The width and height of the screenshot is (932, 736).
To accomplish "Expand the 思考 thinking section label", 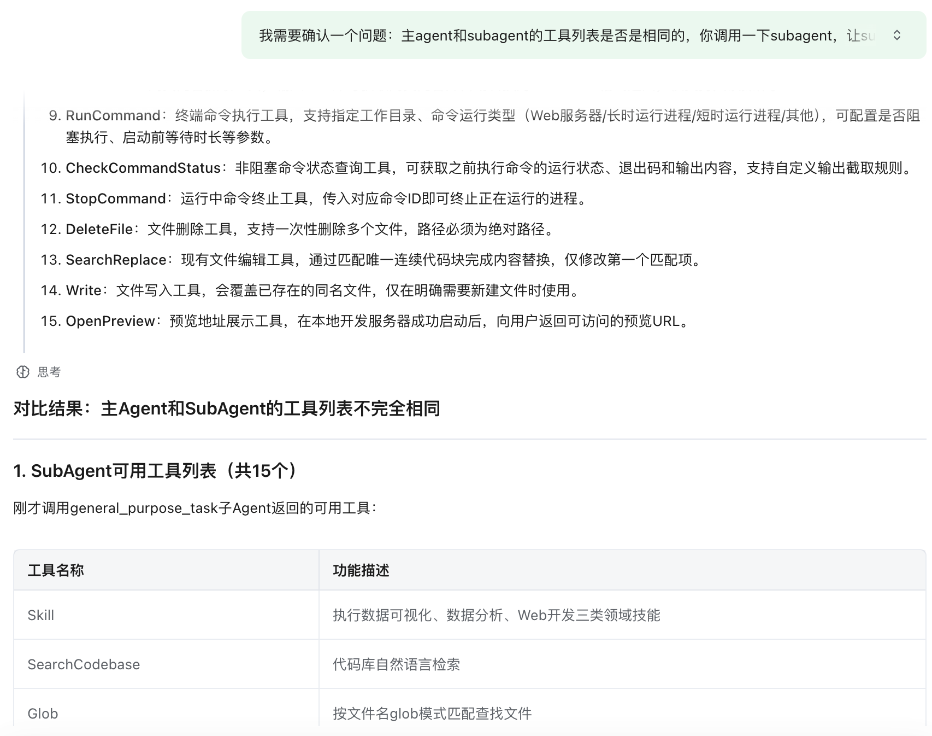I will (x=49, y=372).
